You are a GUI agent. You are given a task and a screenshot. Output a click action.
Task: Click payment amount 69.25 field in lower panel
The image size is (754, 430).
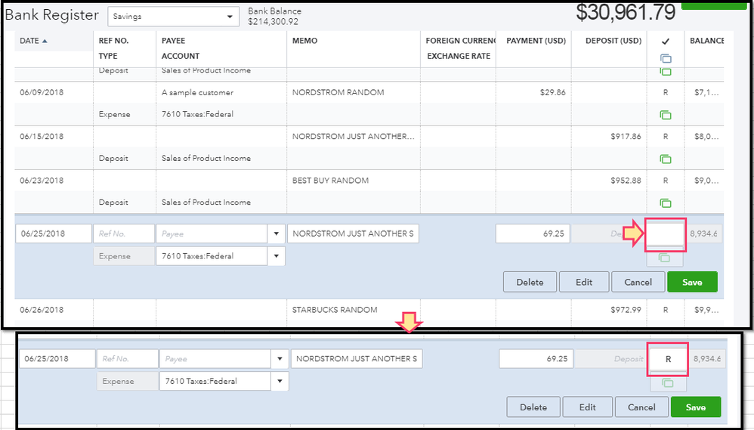pyautogui.click(x=536, y=359)
